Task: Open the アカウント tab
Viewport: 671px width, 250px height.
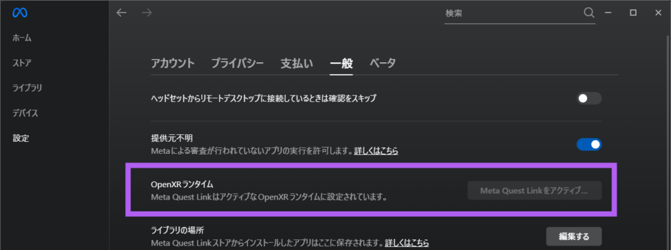Action: (173, 63)
